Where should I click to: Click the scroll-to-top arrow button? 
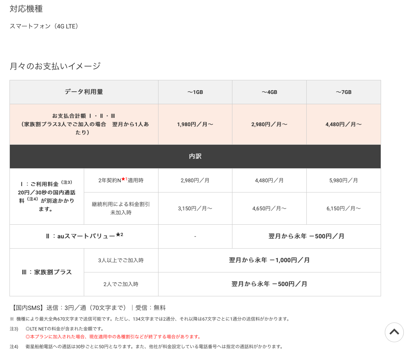pos(394,332)
